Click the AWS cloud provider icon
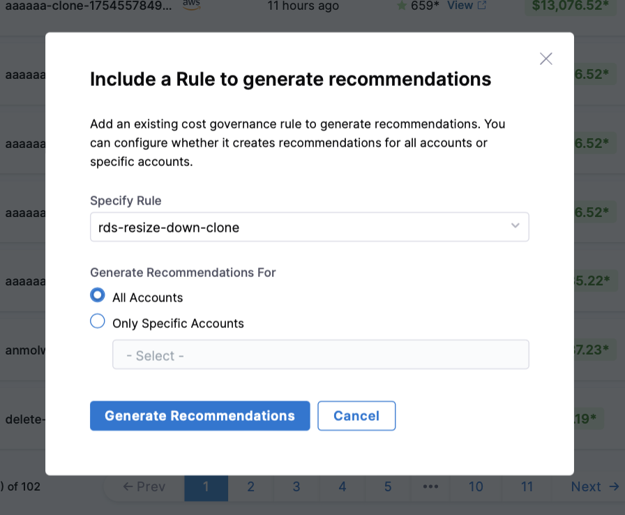The width and height of the screenshot is (625, 515). (191, 4)
